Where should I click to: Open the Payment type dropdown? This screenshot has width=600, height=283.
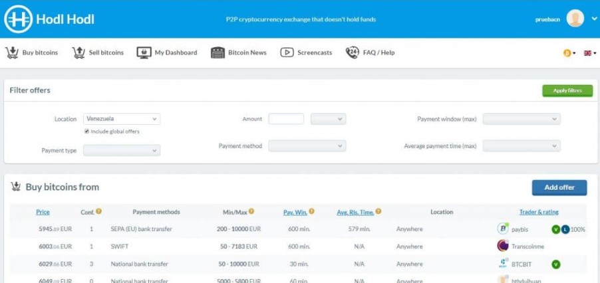(122, 151)
